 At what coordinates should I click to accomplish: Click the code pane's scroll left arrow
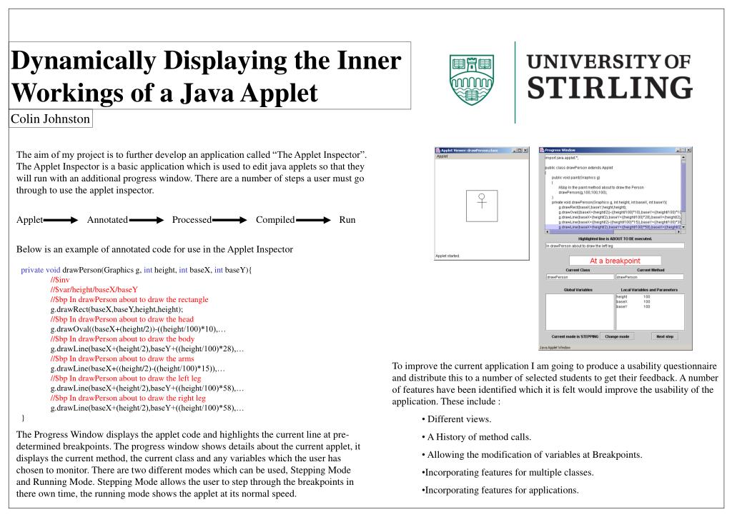click(547, 231)
